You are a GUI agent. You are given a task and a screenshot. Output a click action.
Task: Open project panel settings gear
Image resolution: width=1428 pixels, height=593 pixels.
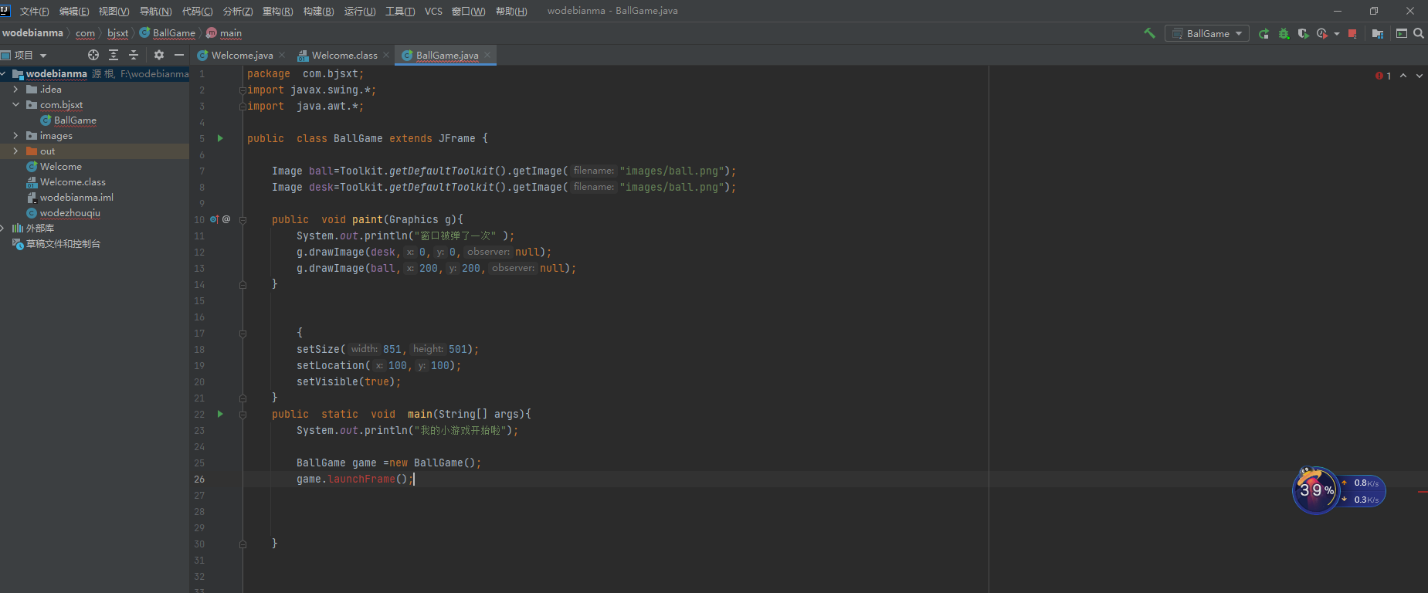click(x=159, y=55)
